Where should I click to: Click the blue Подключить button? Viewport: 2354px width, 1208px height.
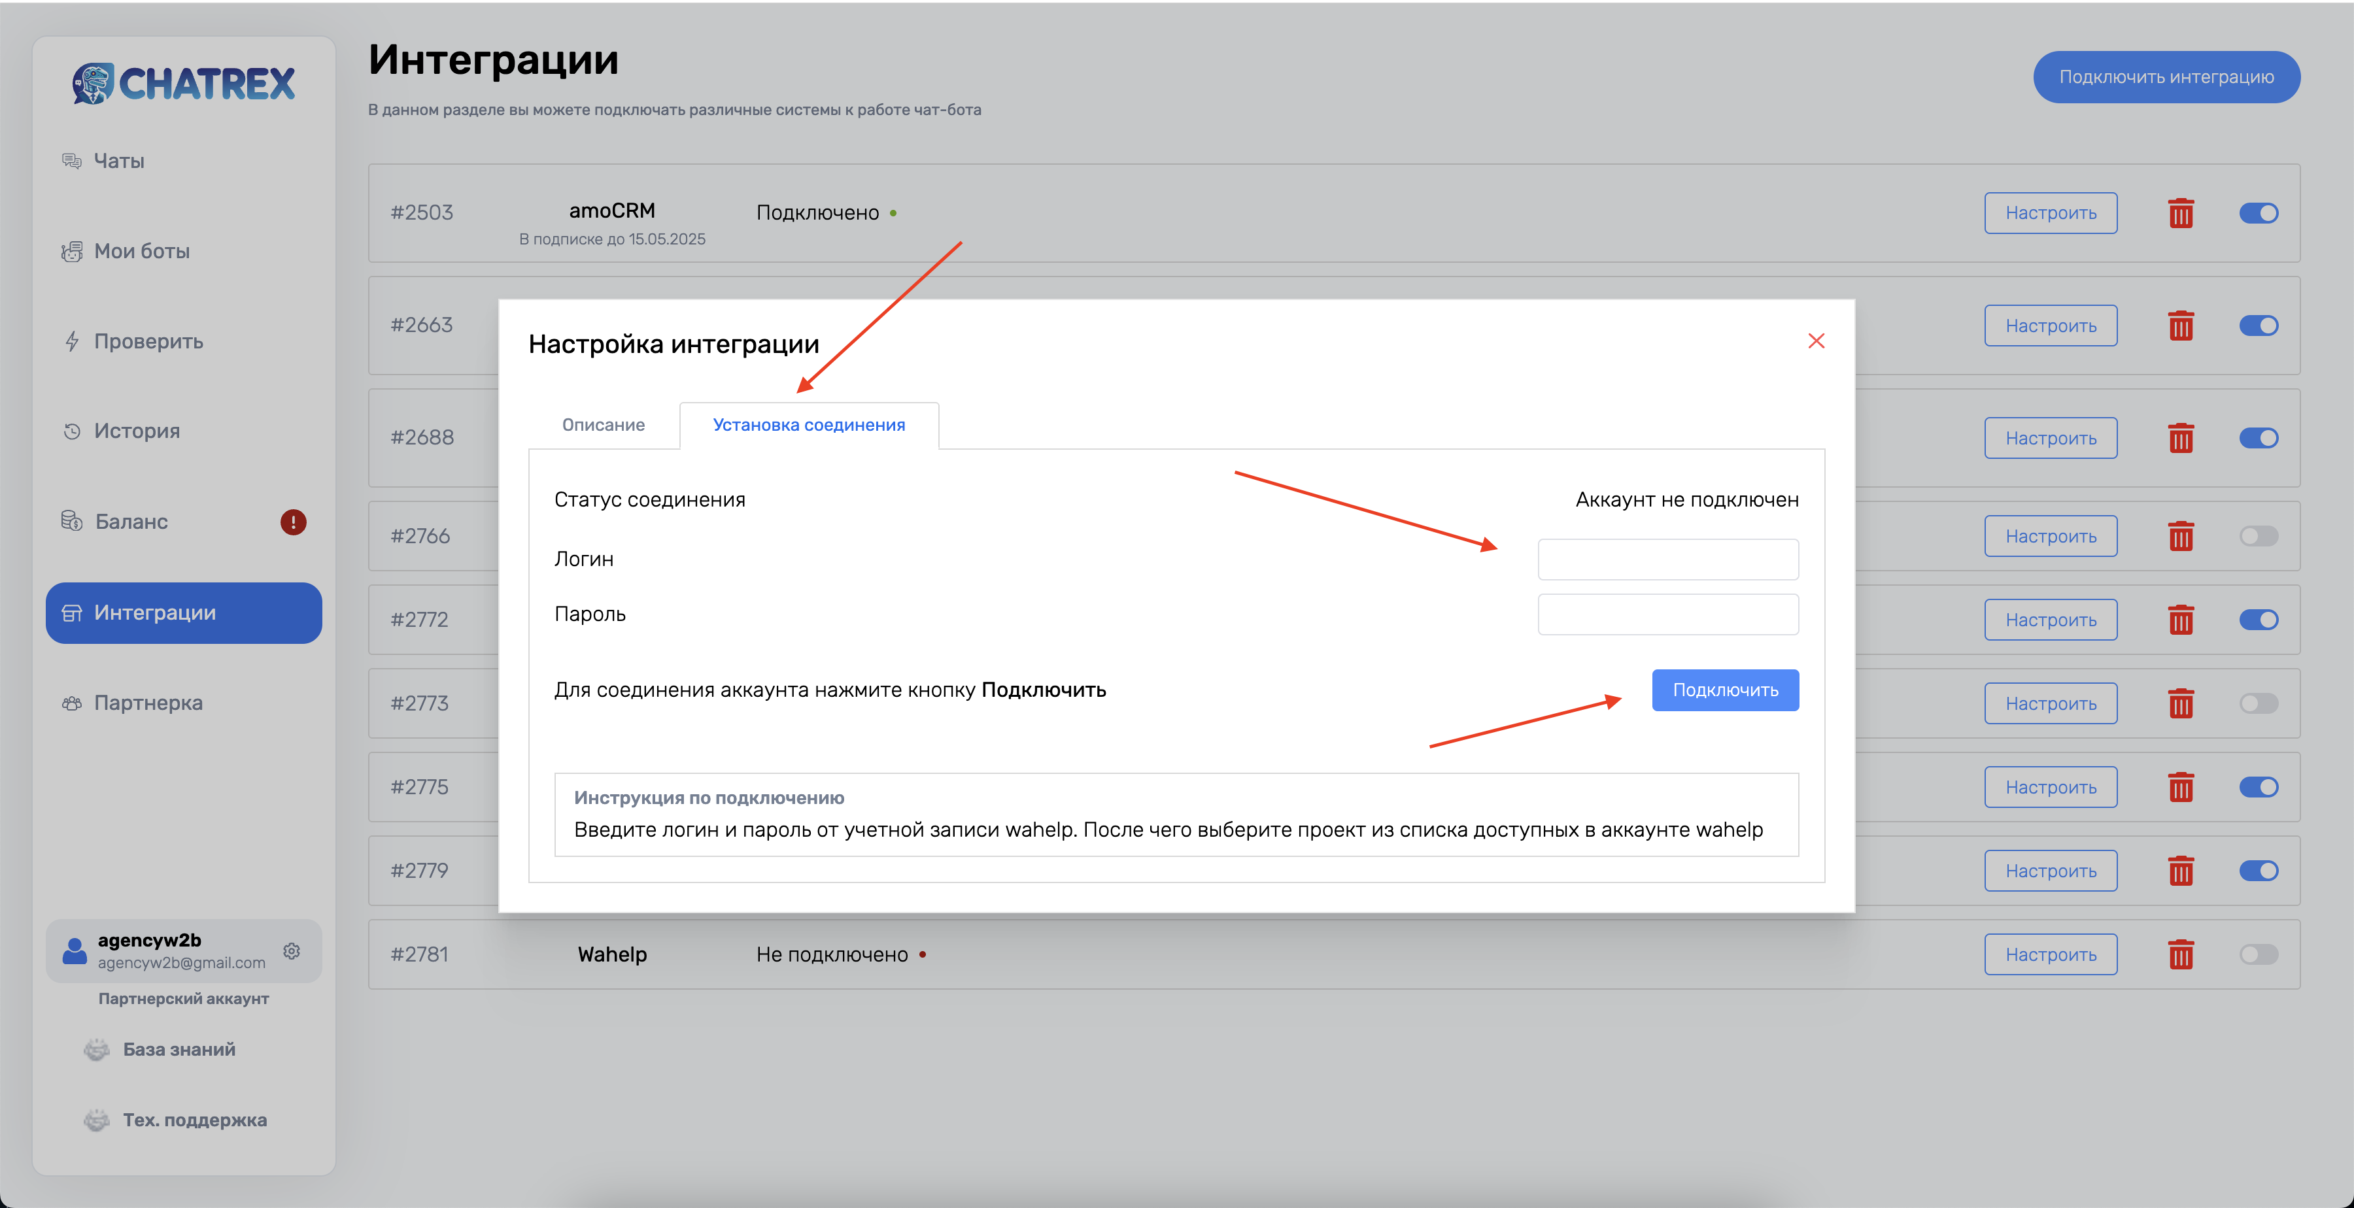click(1726, 690)
